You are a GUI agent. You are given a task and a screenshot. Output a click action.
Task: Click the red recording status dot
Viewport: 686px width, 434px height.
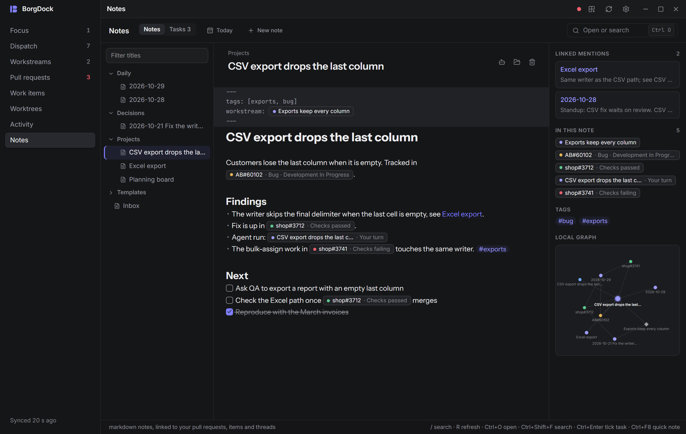click(x=579, y=9)
